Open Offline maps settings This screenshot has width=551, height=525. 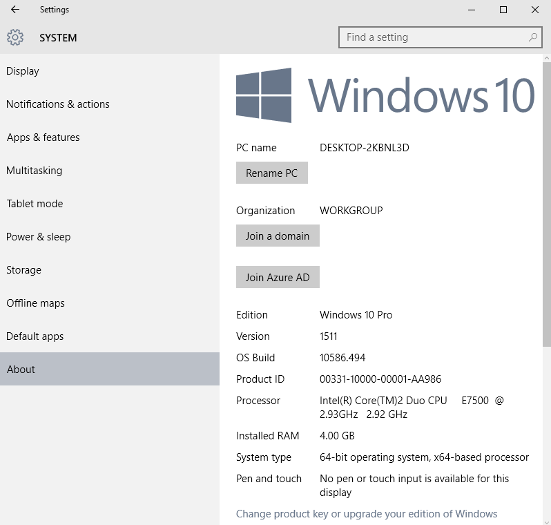coord(35,303)
